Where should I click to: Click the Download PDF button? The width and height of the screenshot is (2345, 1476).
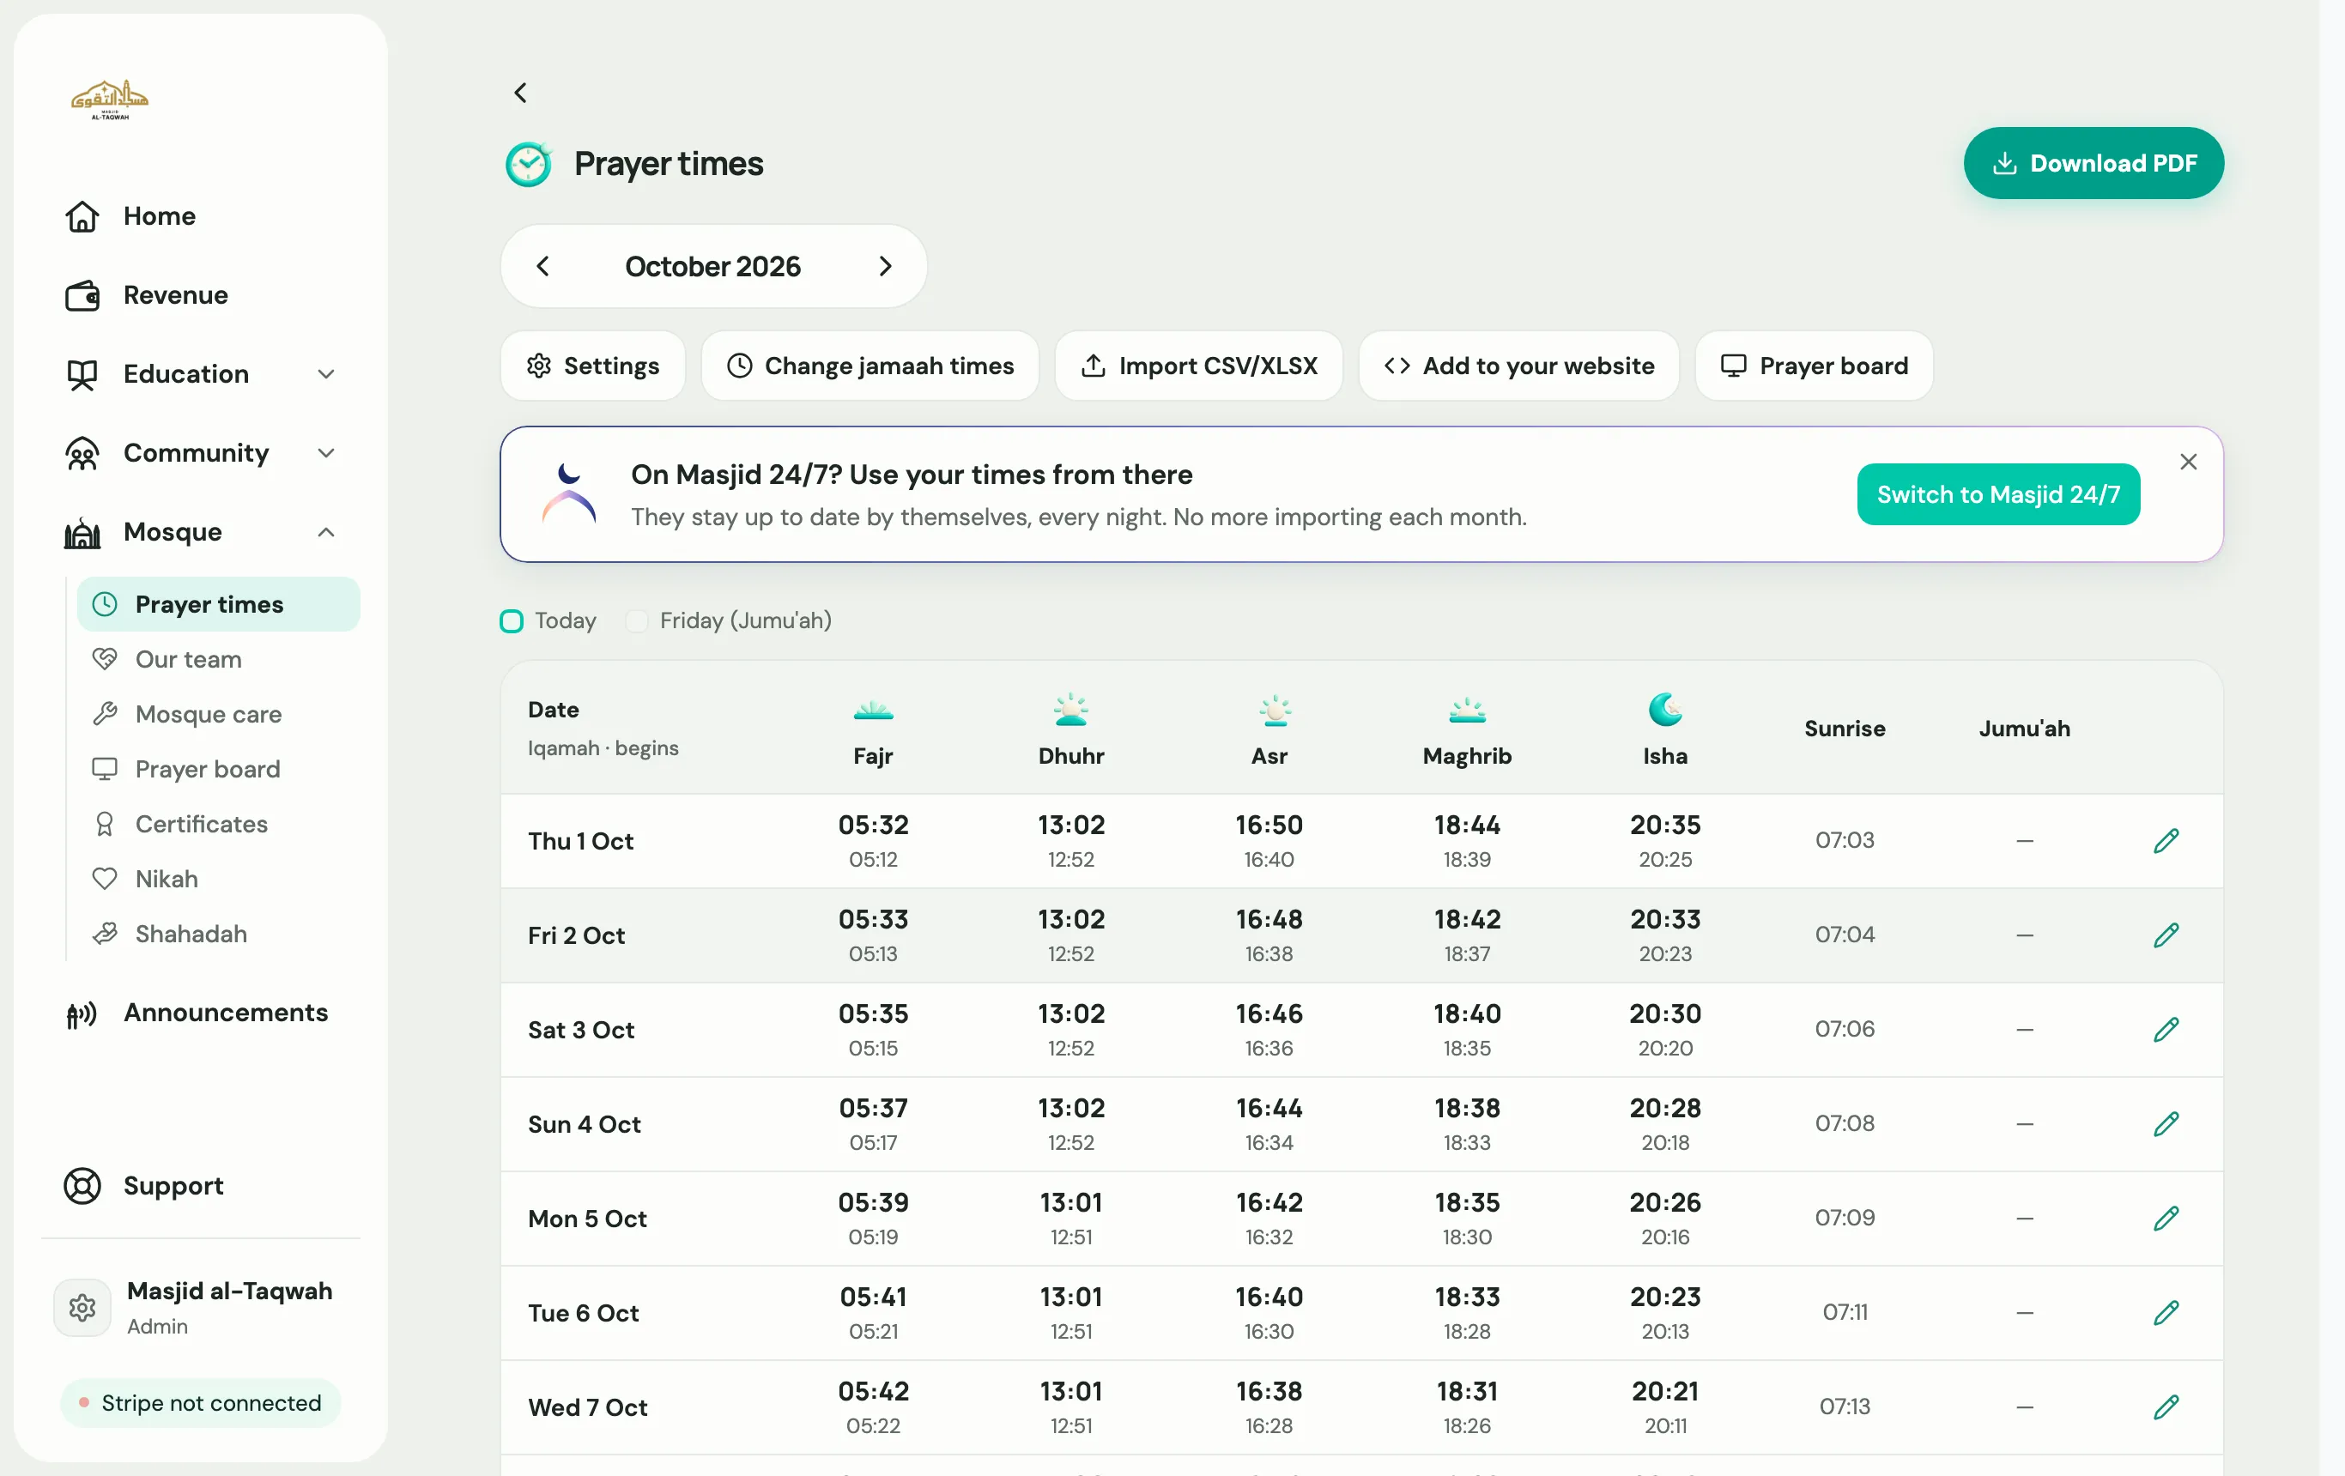coord(2094,164)
